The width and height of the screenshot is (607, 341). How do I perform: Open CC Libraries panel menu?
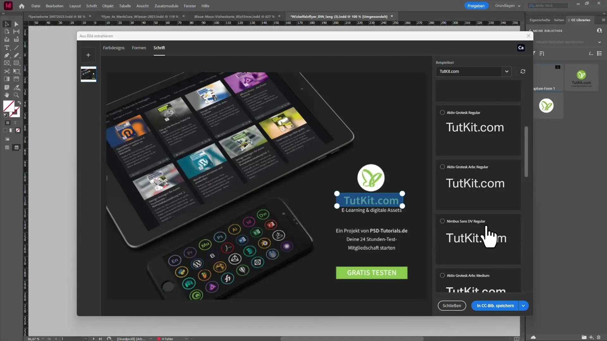tap(603, 20)
